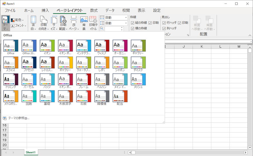Open the 印刷範囲 print area dropdown

[x=63, y=23]
